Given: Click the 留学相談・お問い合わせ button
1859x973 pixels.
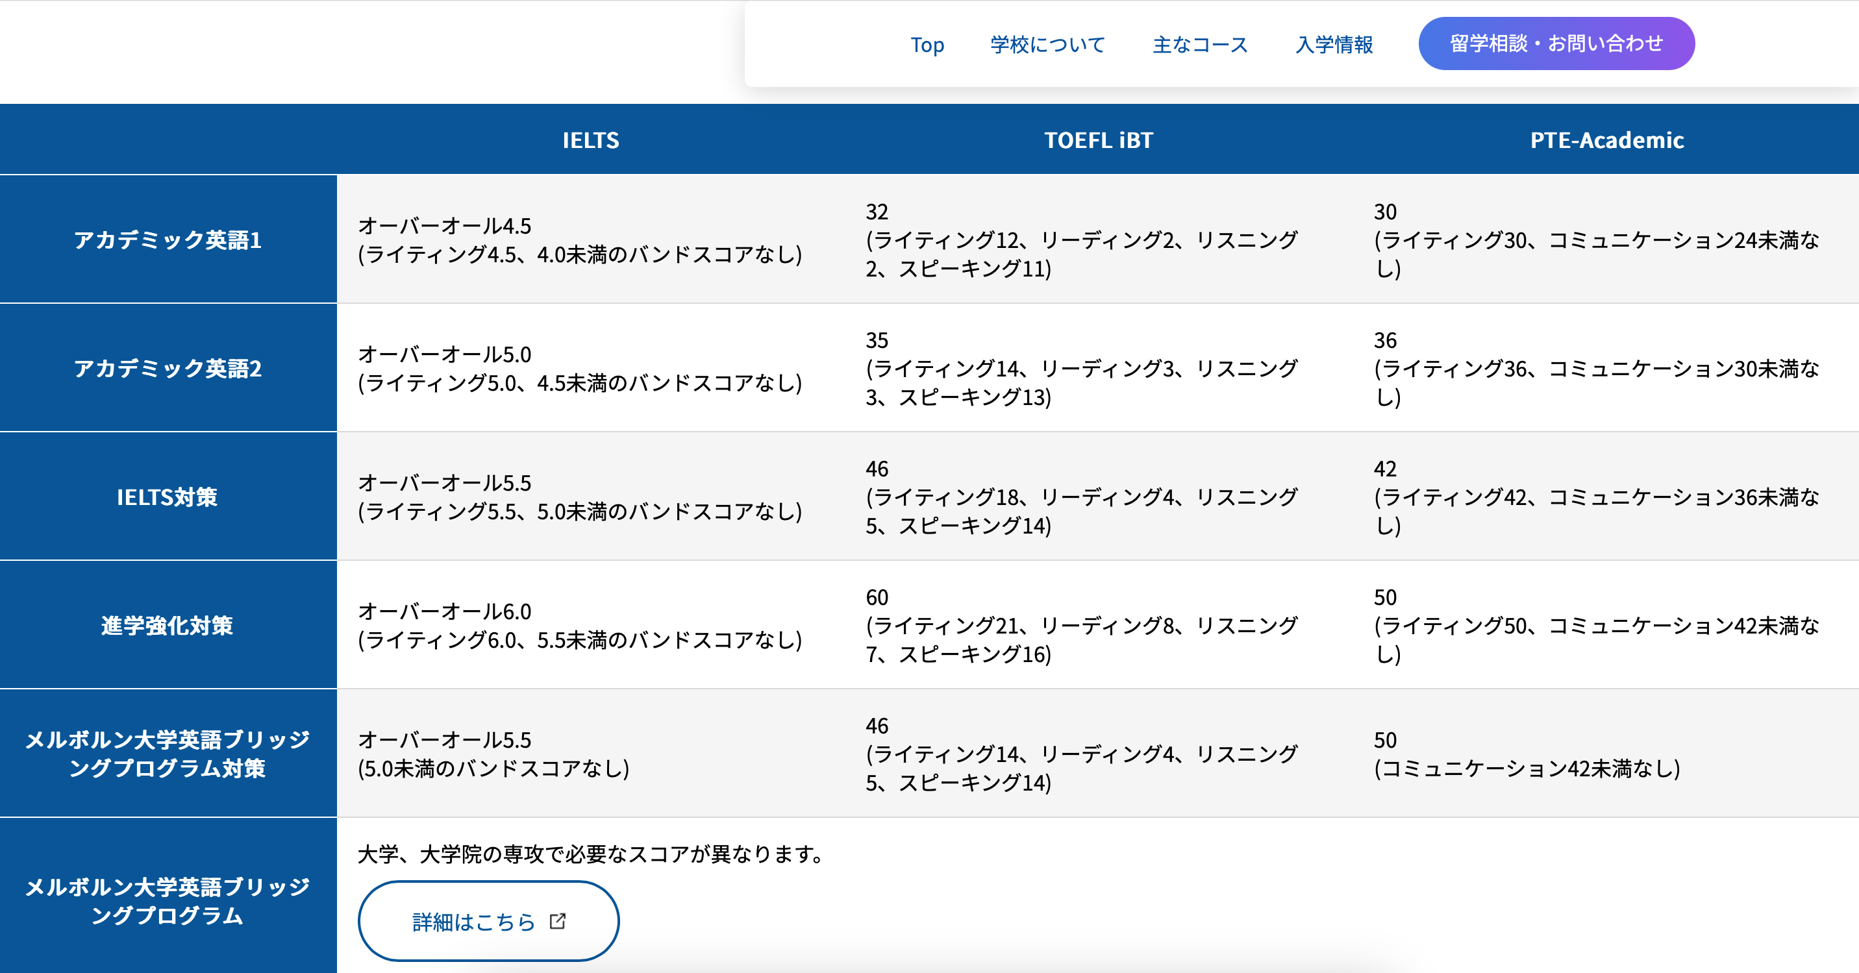Looking at the screenshot, I should [x=1556, y=43].
